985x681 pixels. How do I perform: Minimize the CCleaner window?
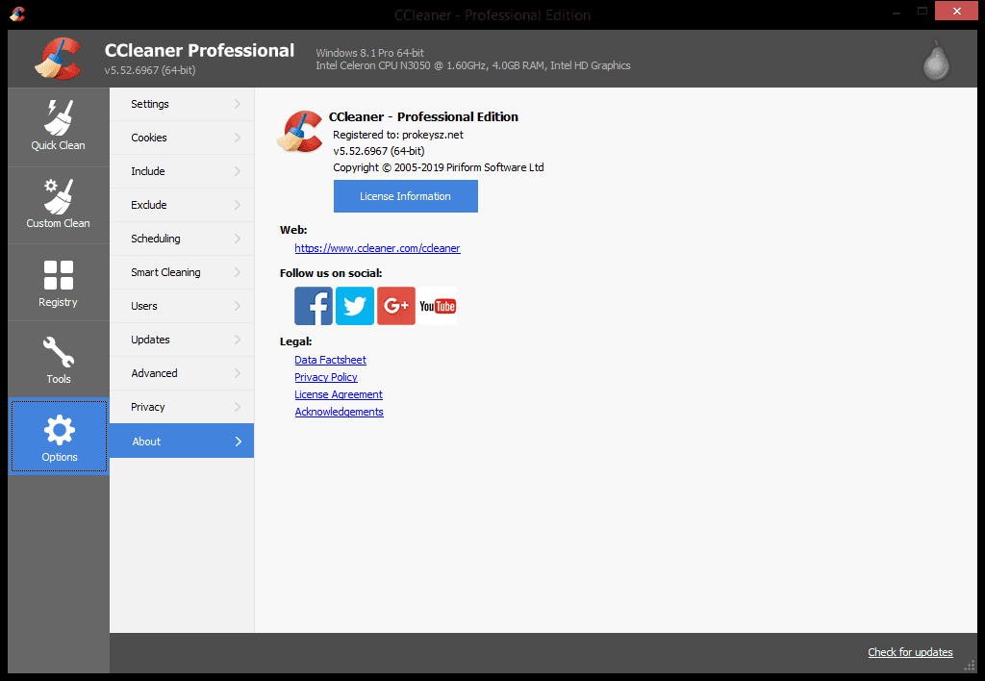click(x=897, y=12)
